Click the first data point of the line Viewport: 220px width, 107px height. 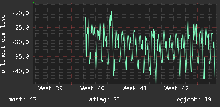click(86, 17)
